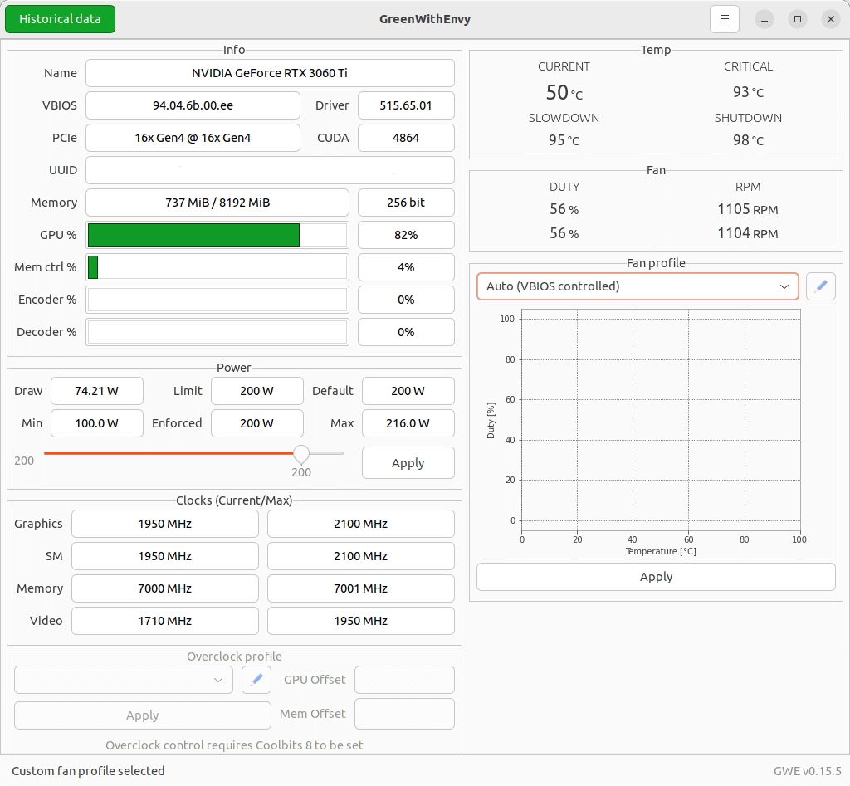Click the PCIe value 16x Gen4 @ 16x Gen4
Viewport: 850px width, 786px height.
[x=193, y=138]
